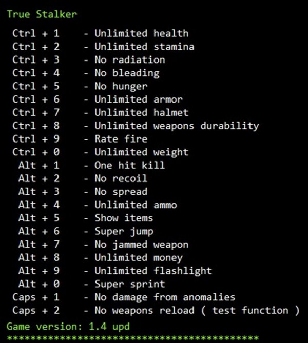The height and width of the screenshot is (343, 308).
Task: Click the True Stalker title text
Action: click(42, 14)
